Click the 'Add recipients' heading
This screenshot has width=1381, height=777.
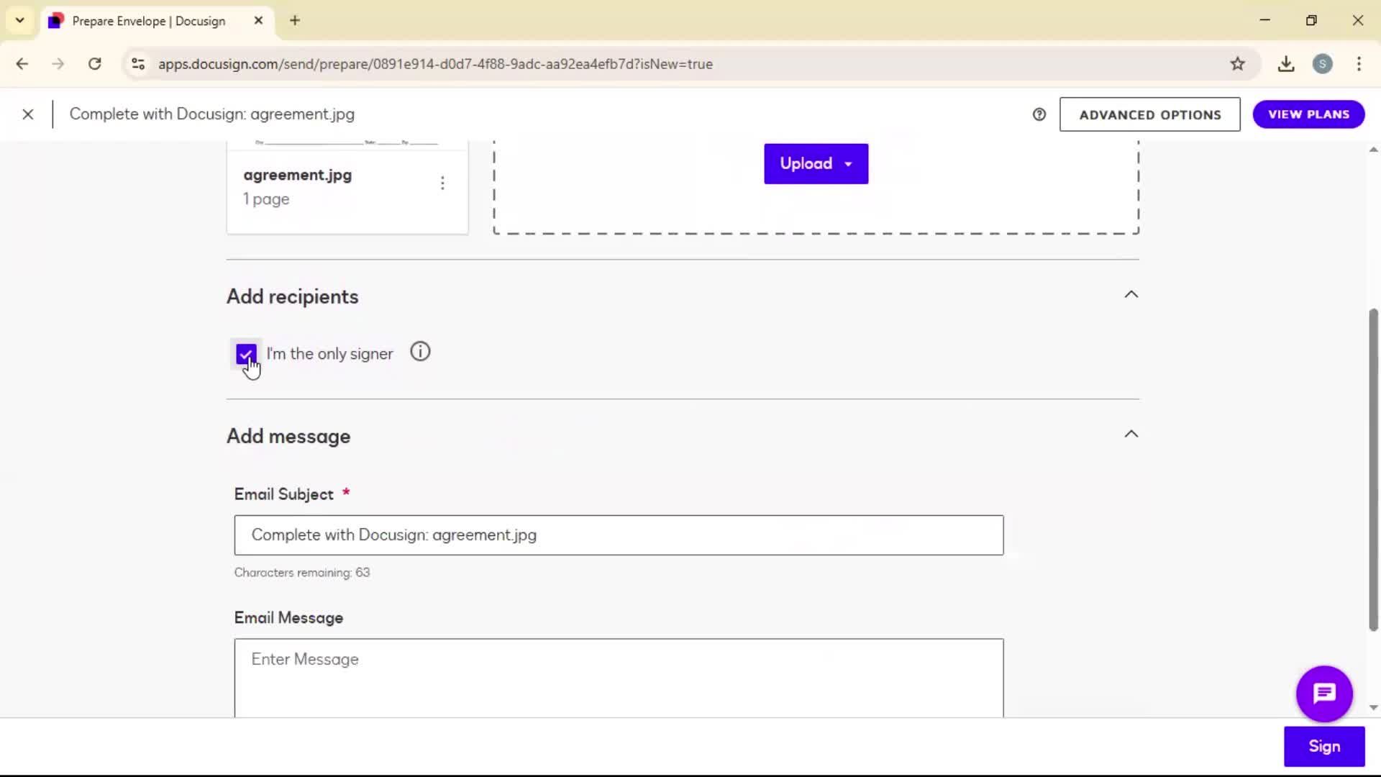coord(292,296)
